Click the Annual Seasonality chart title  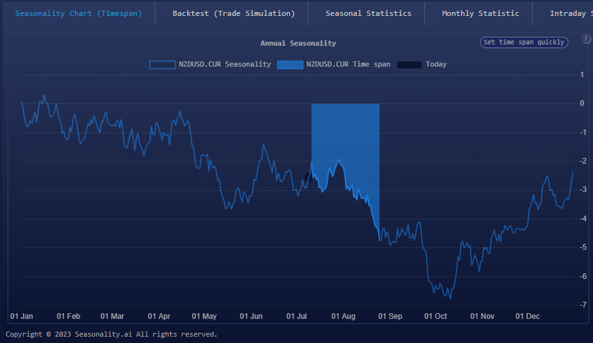298,43
